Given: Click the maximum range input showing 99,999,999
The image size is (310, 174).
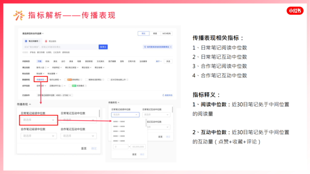Looking at the screenshot, I should (138, 147).
